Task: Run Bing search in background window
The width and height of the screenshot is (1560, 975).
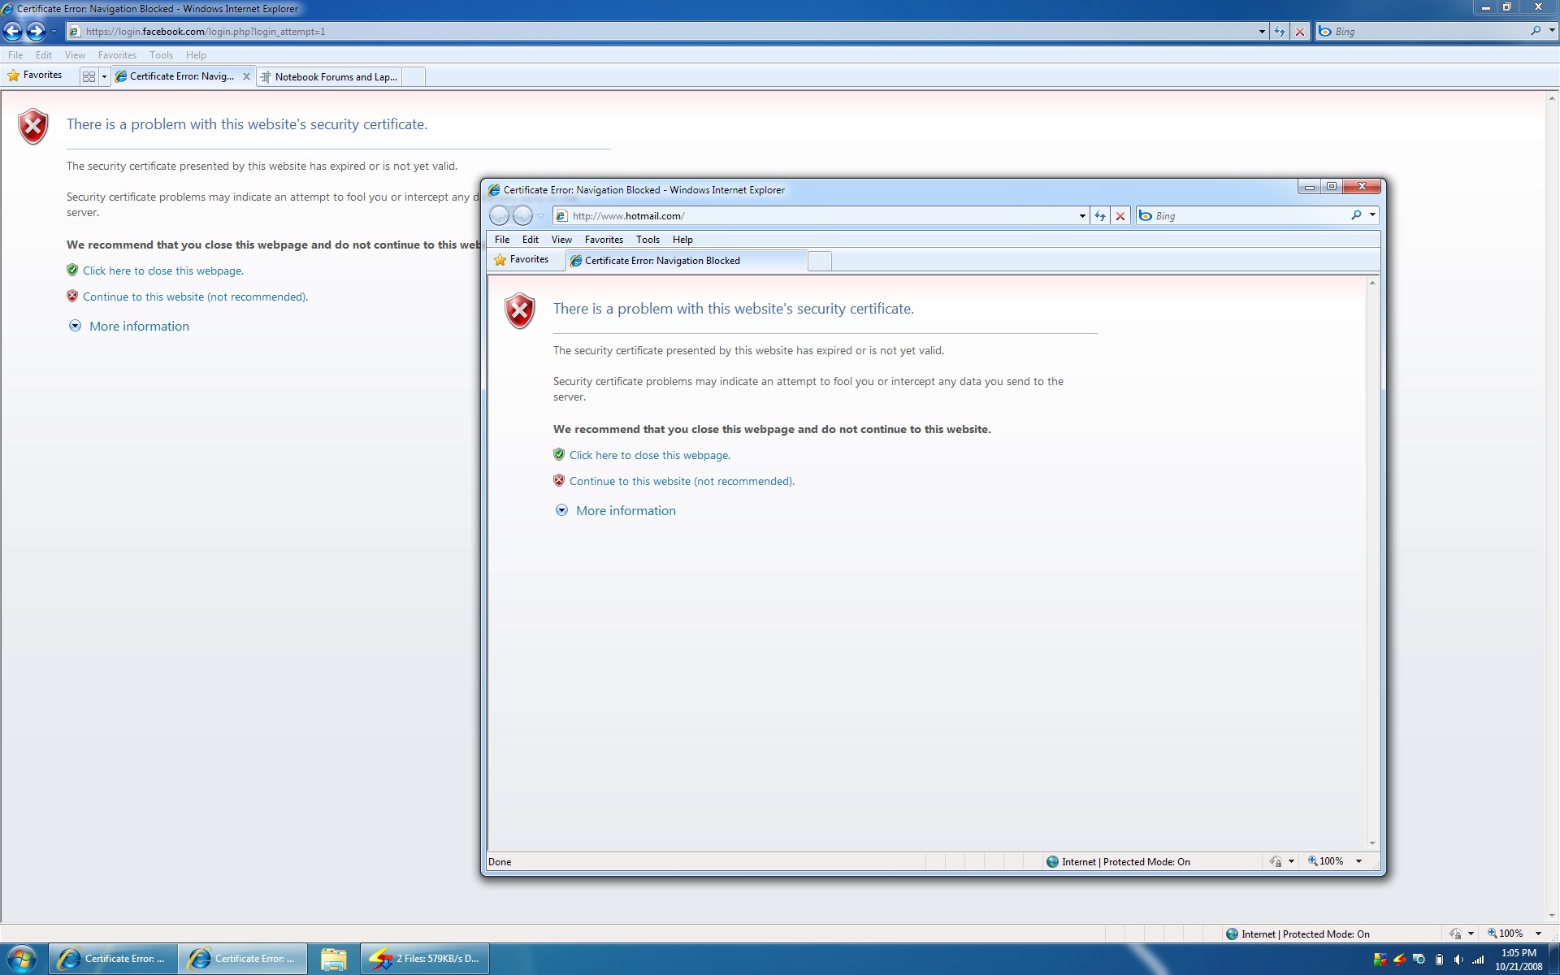Action: [x=1536, y=31]
